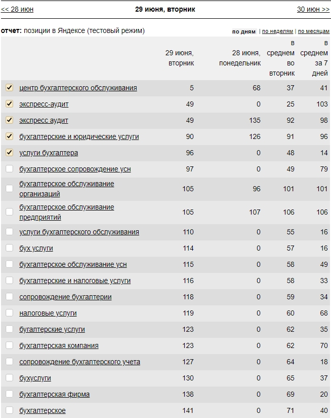Uncheck the экспресс-аудит hyphenated checkbox
Image resolution: width=331 pixels, height=418 pixels.
(9, 103)
